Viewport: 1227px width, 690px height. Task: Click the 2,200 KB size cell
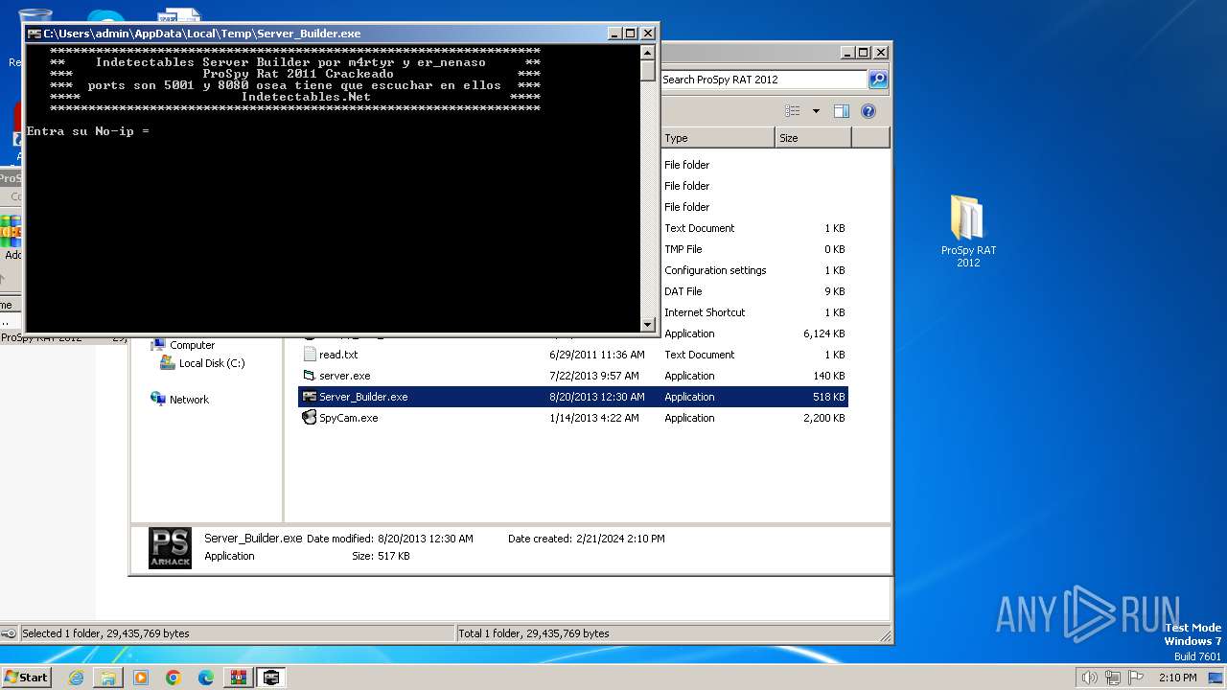pyautogui.click(x=824, y=418)
